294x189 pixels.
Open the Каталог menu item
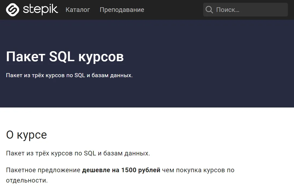point(78,10)
